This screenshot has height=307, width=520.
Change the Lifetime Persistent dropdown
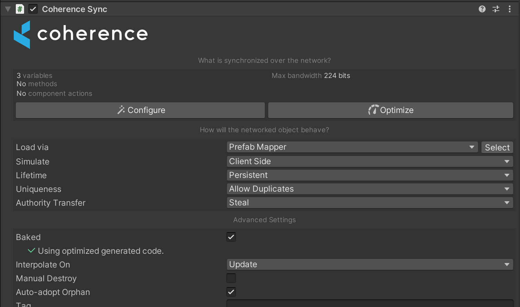[x=369, y=175]
